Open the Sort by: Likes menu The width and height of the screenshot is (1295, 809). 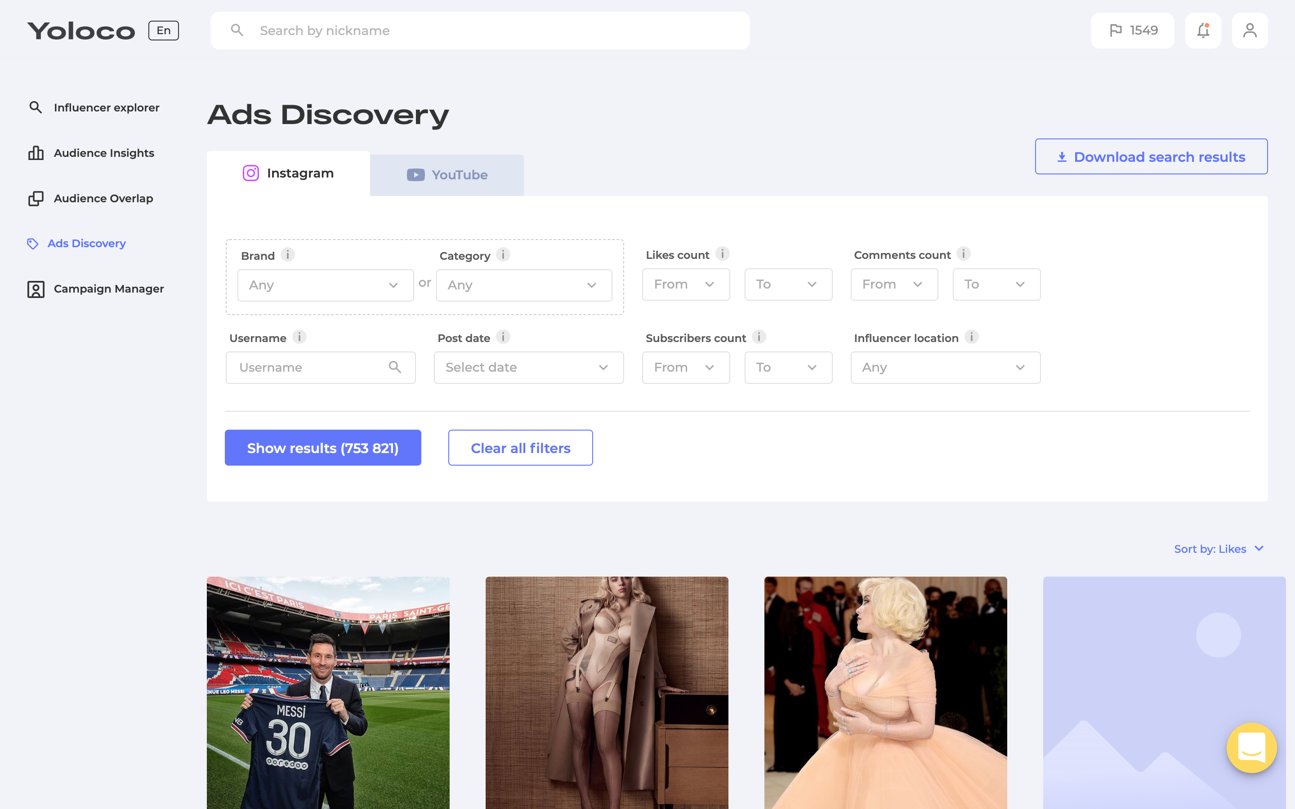1218,549
